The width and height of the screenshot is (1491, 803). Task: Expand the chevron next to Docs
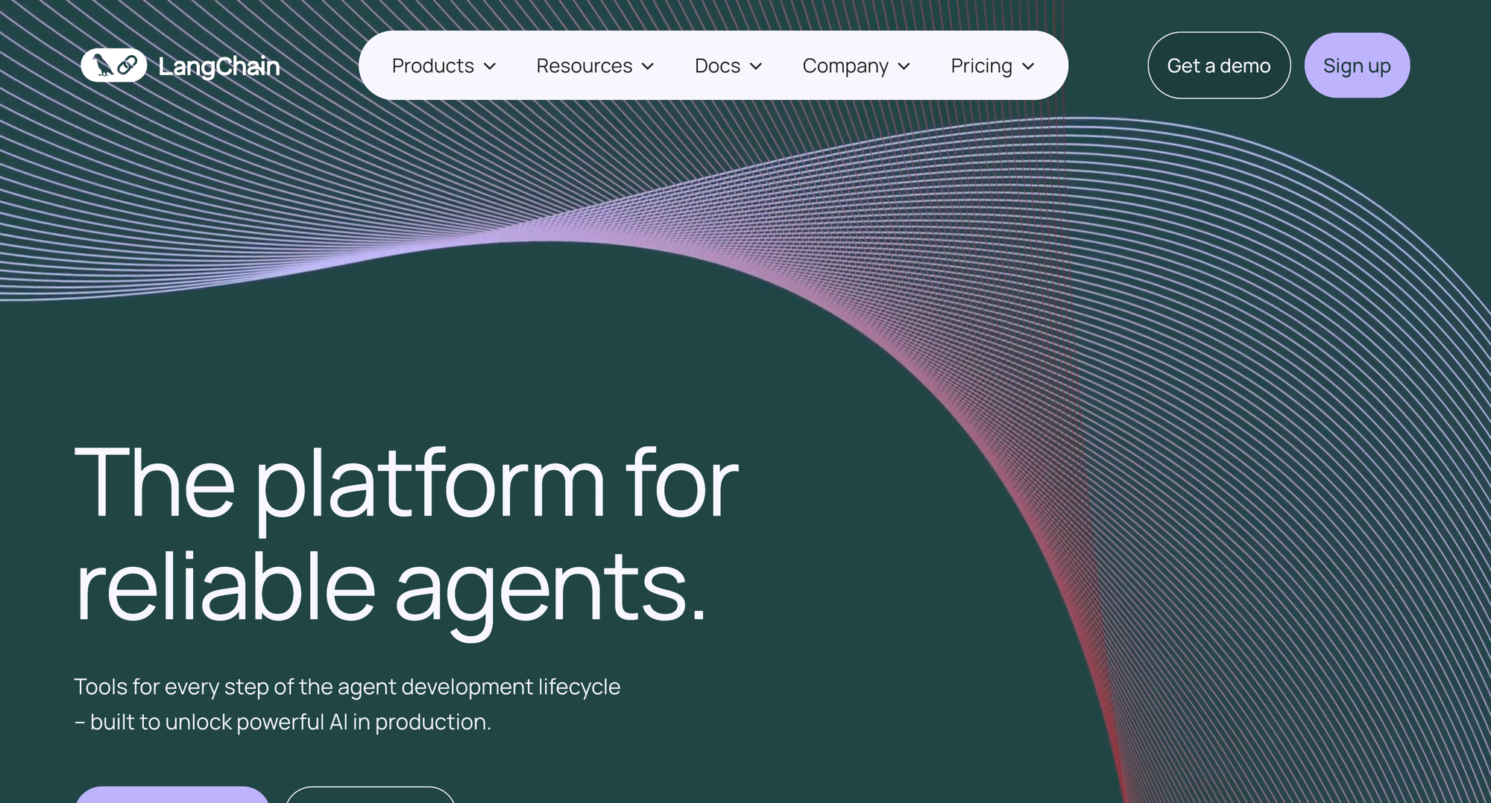click(756, 66)
